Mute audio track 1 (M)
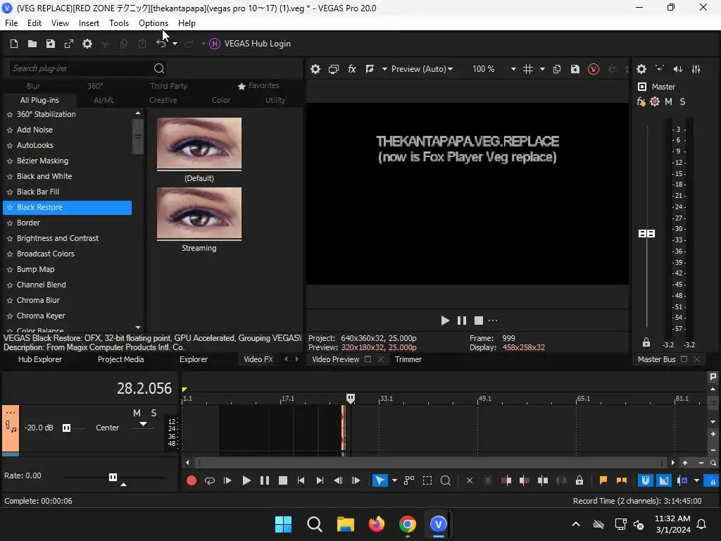The width and height of the screenshot is (721, 541). click(x=137, y=413)
